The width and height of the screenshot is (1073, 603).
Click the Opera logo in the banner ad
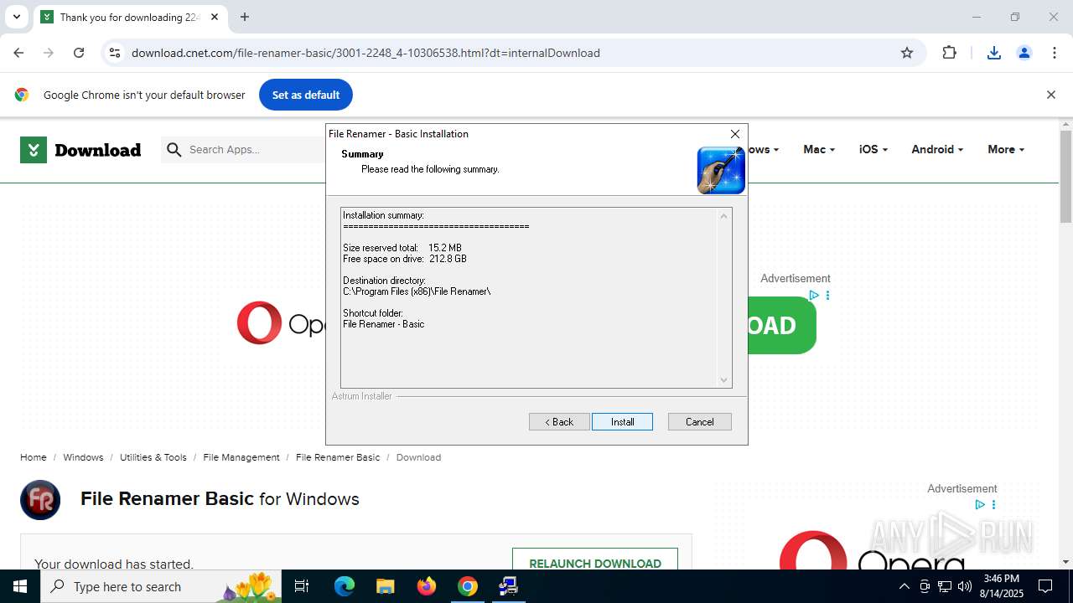(259, 323)
